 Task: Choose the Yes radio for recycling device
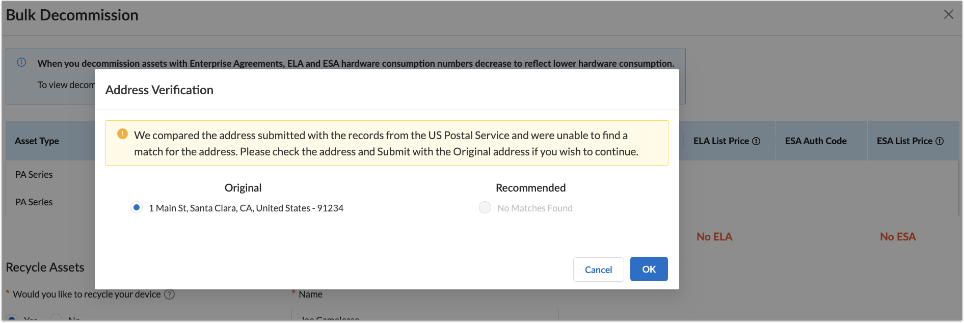pos(11,318)
